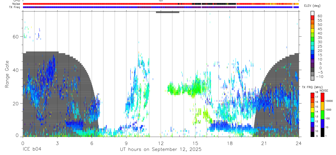The width and height of the screenshot is (336, 155).
Task: Click the 'ICE b04' radar label
Action: coord(31,150)
